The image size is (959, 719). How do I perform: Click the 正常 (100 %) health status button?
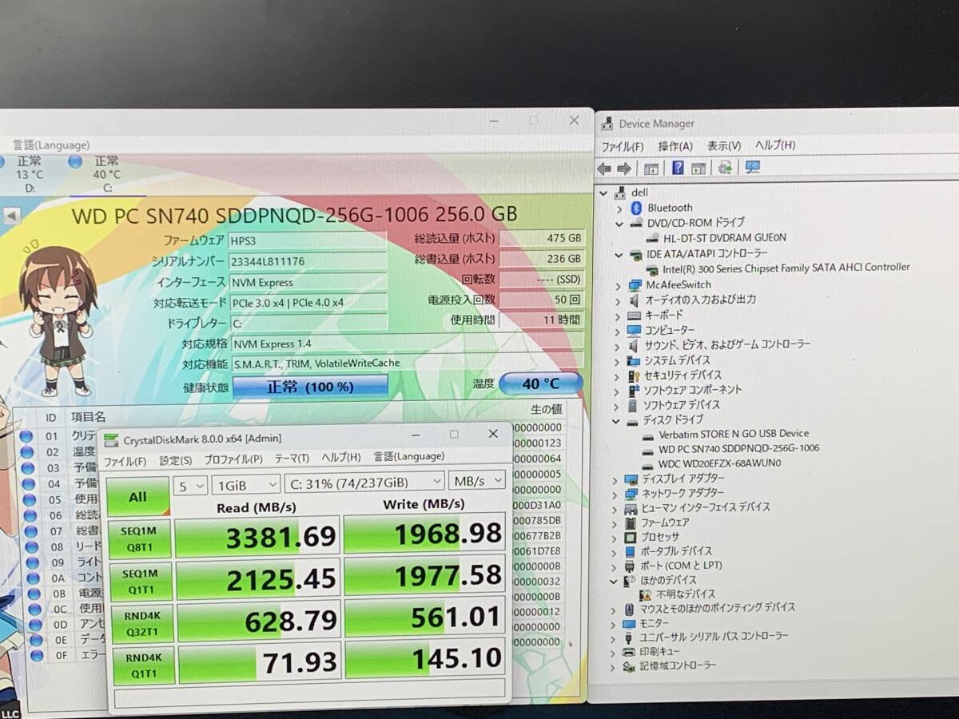tap(310, 387)
